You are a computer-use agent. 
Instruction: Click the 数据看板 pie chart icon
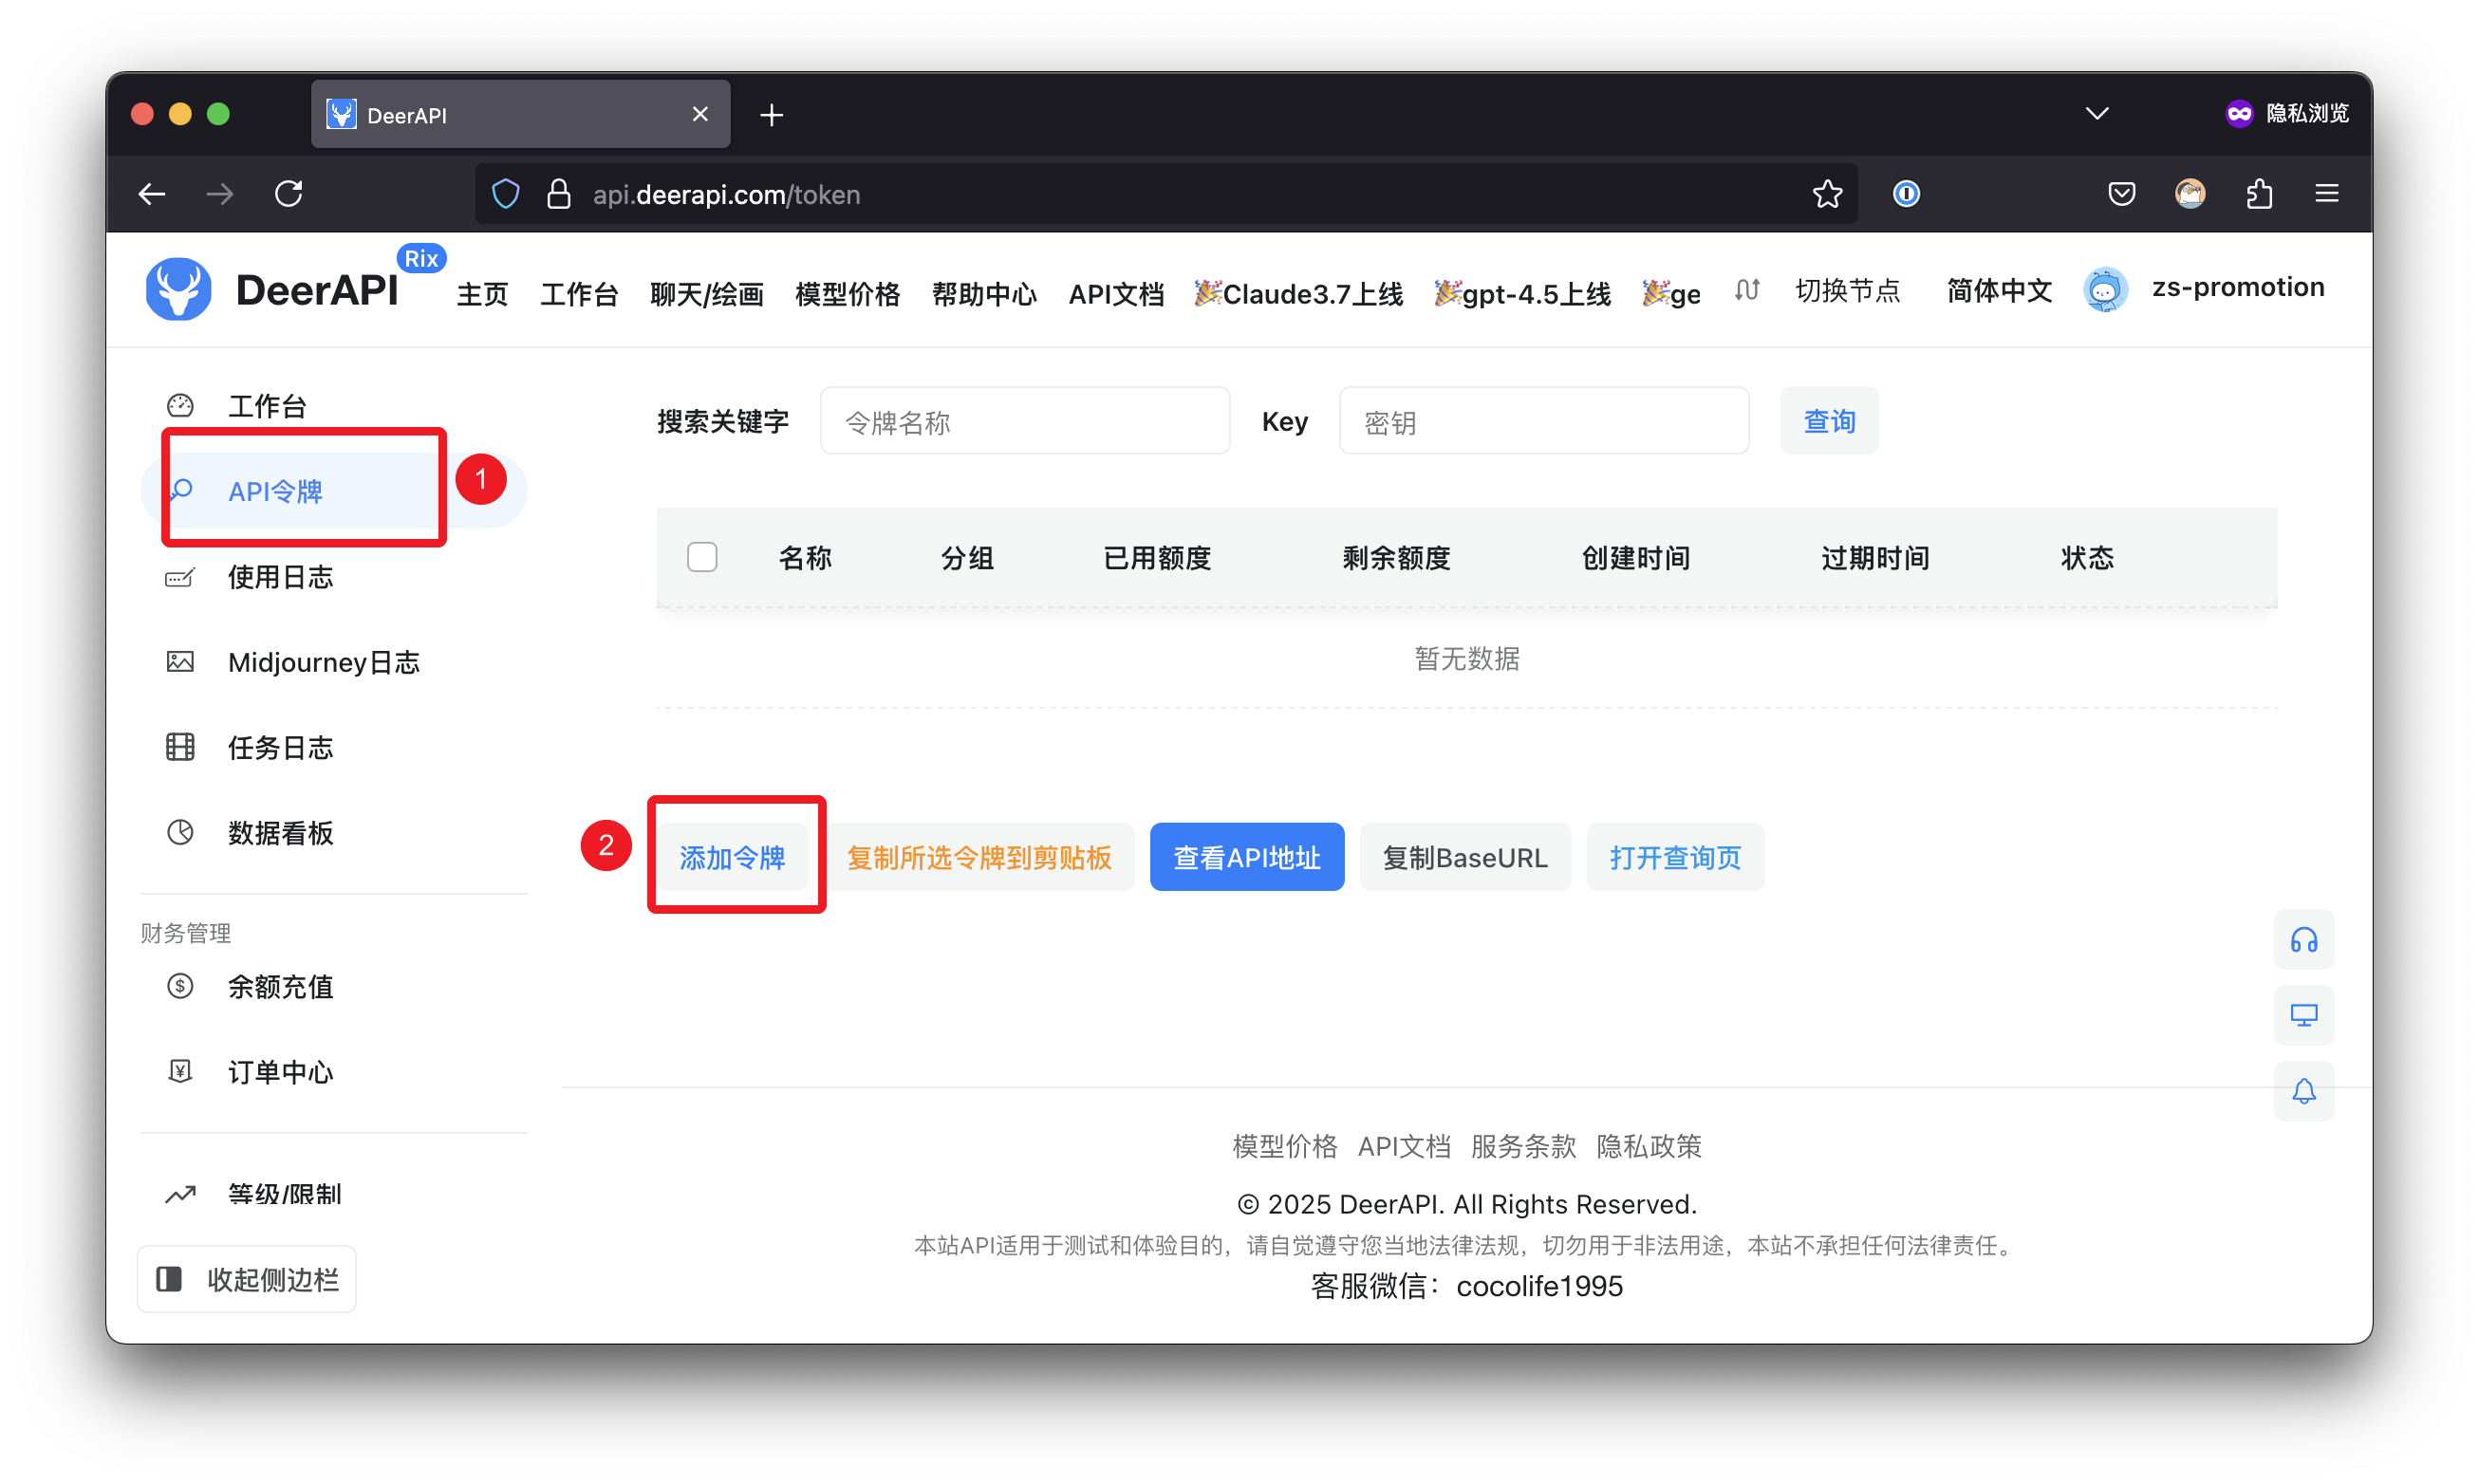point(180,833)
